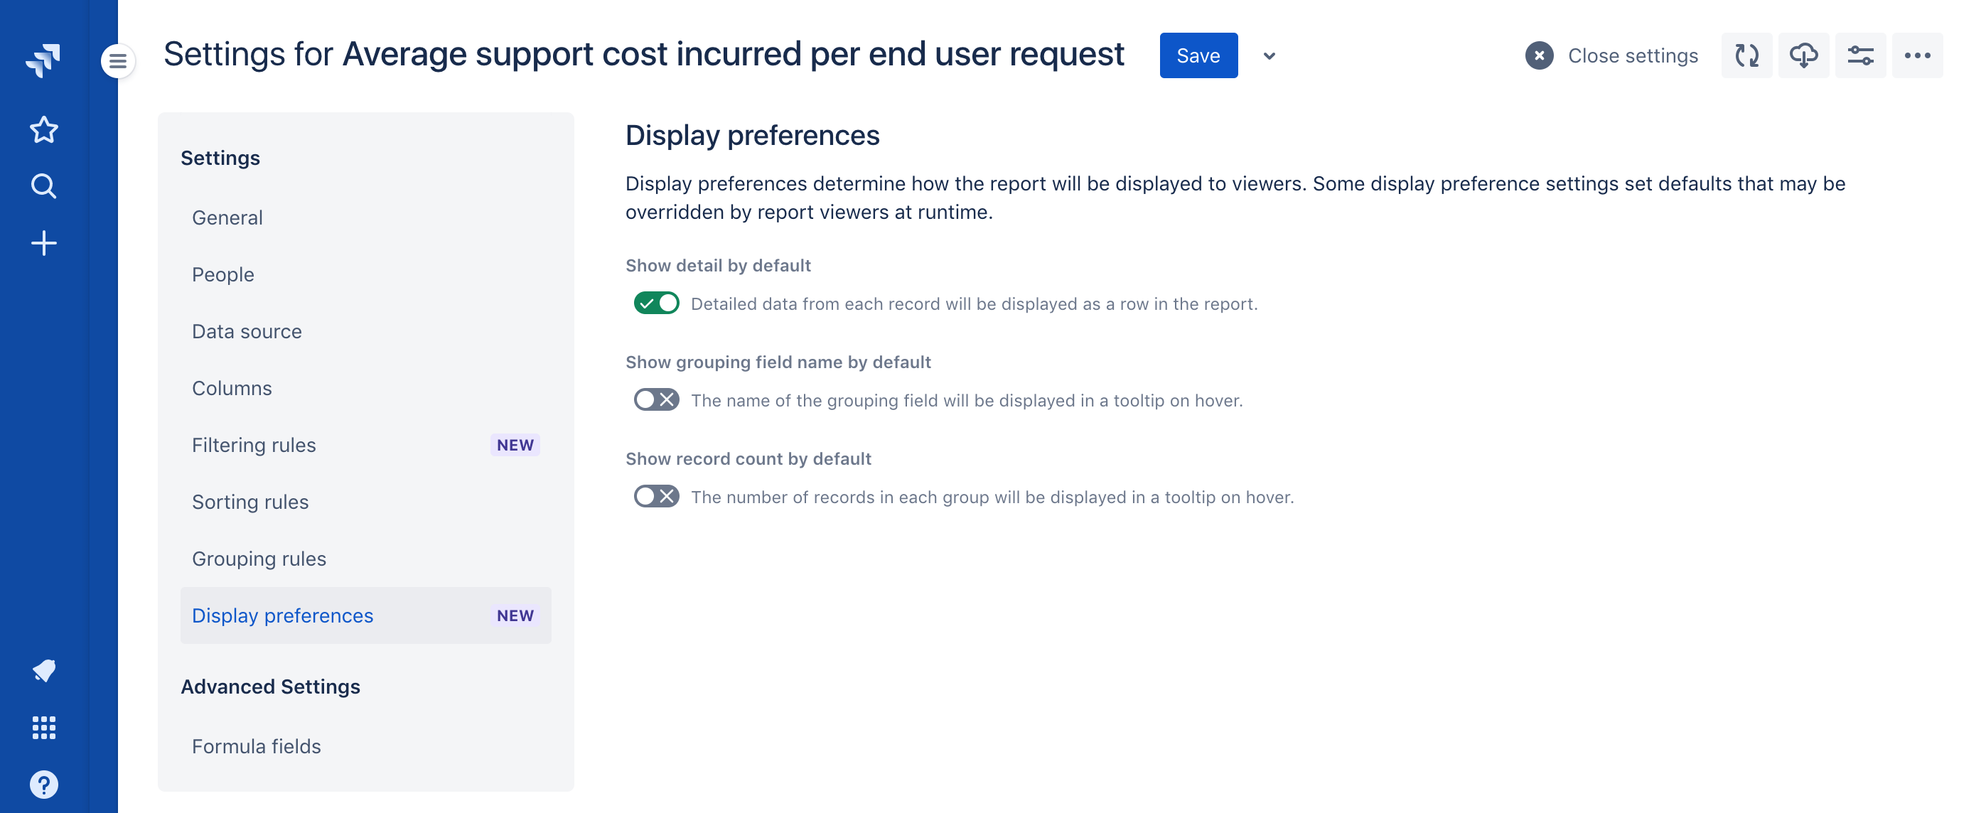Click label 'Show detail by default'
This screenshot has width=1986, height=813.
(x=718, y=265)
